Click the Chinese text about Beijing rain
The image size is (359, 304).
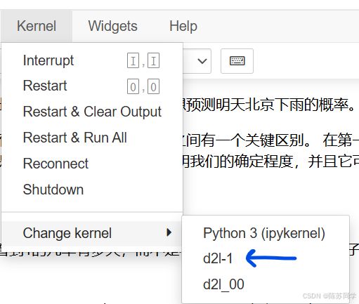click(268, 105)
